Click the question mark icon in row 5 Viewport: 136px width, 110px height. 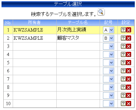(123, 63)
